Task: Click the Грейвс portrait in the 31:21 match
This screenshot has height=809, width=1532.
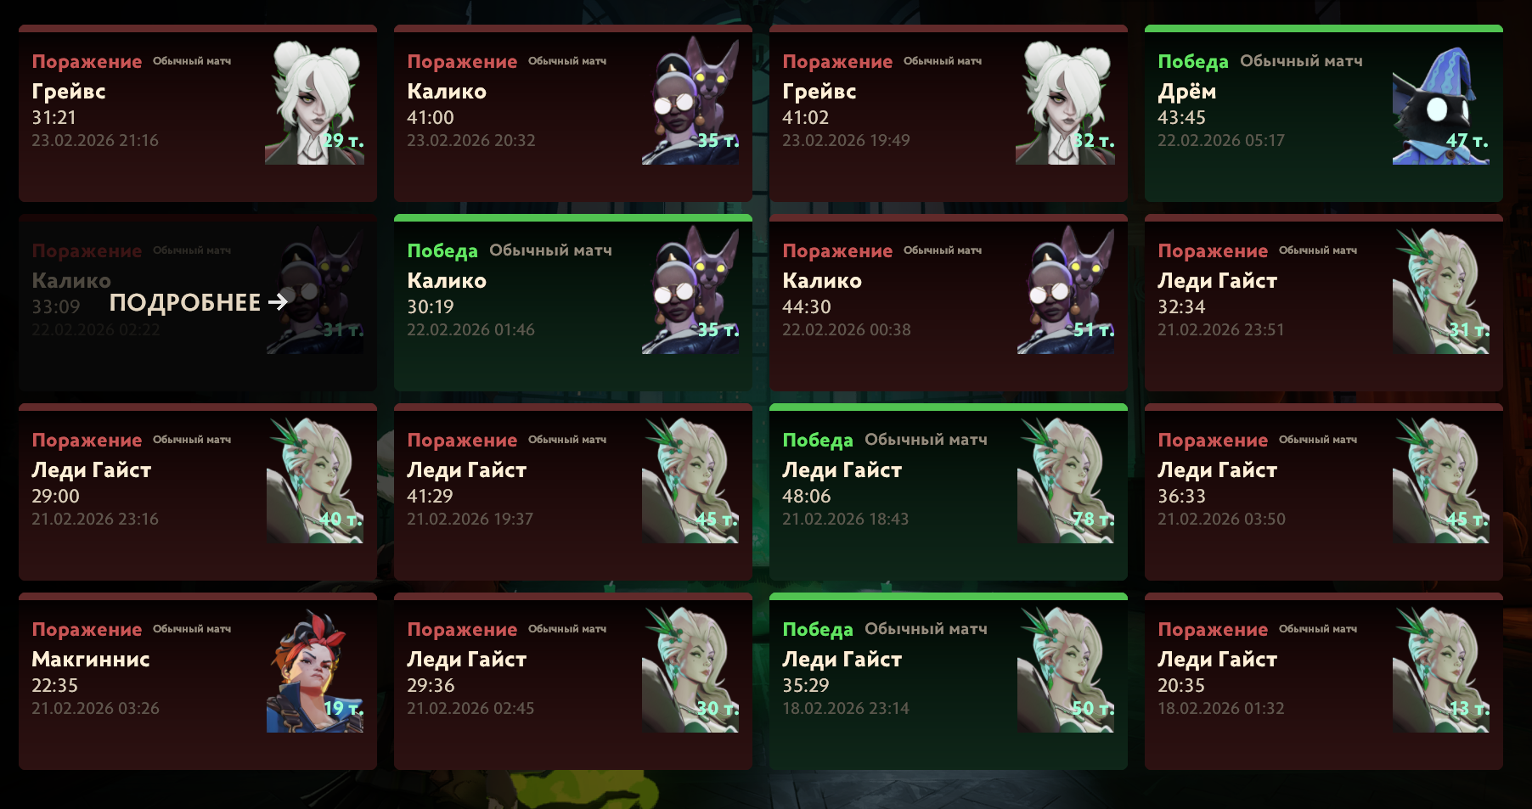Action: 315,102
